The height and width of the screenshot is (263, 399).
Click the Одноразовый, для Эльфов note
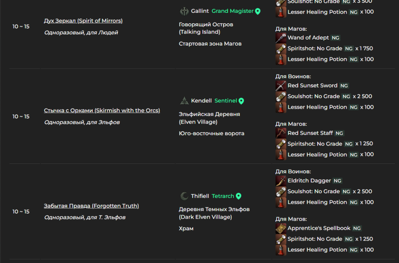[x=82, y=122]
